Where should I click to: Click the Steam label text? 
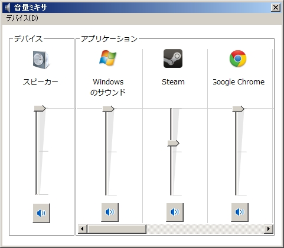173,82
